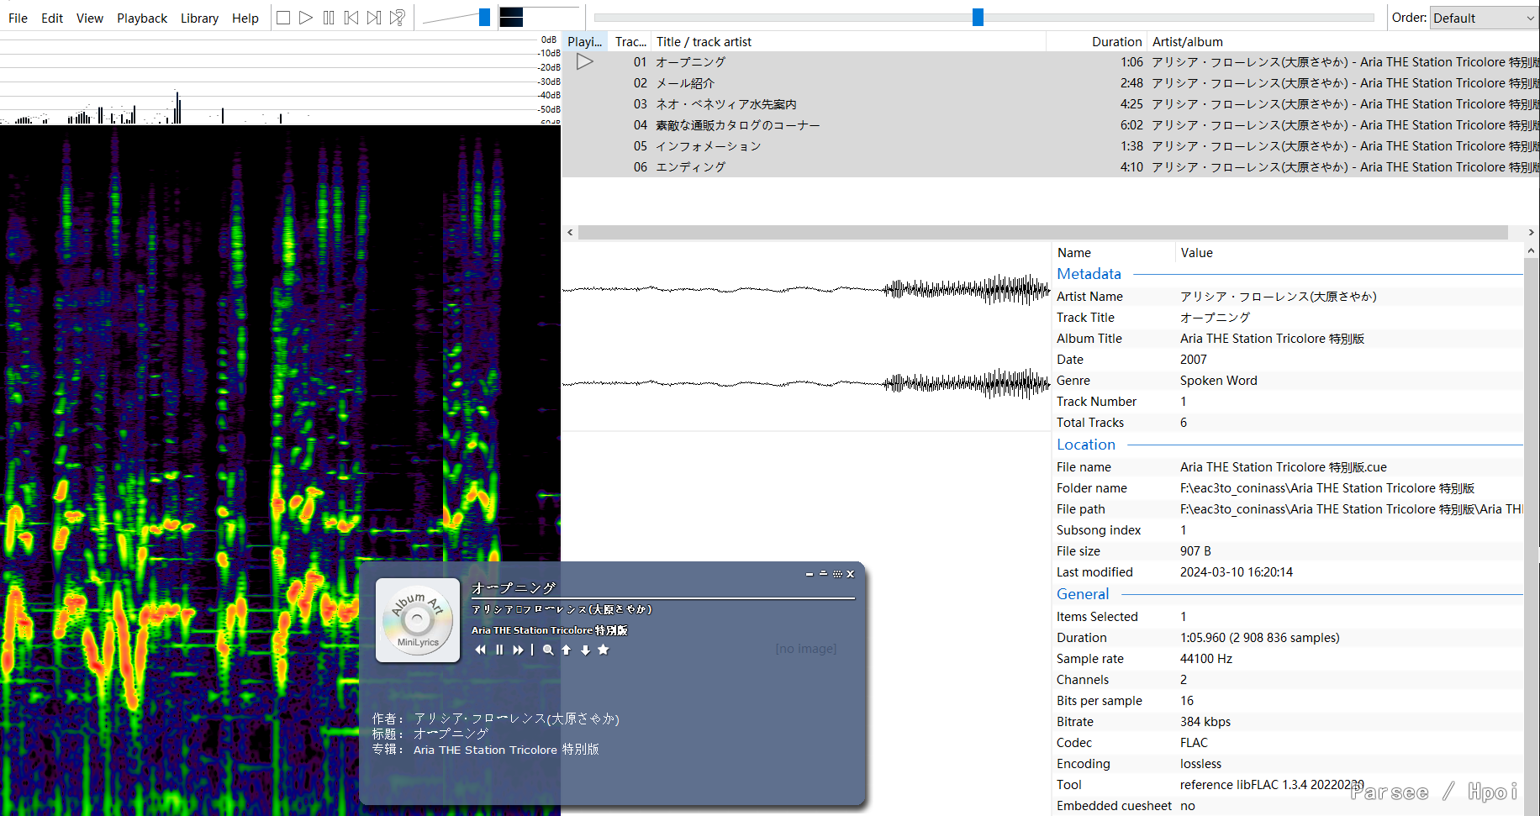Skip to previous track in the toolbar
The height and width of the screenshot is (816, 1540).
351,18
